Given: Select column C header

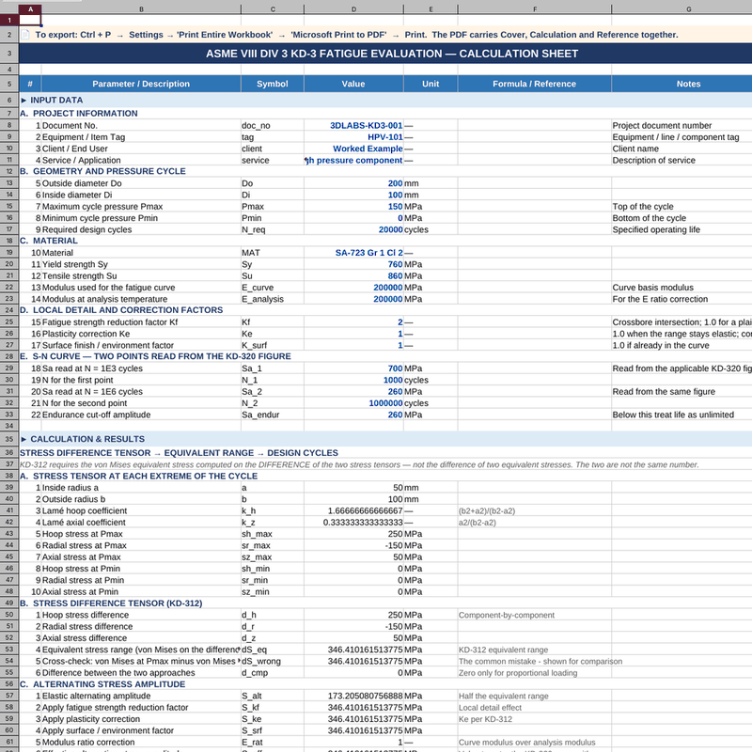Looking at the screenshot, I should click(x=273, y=9).
